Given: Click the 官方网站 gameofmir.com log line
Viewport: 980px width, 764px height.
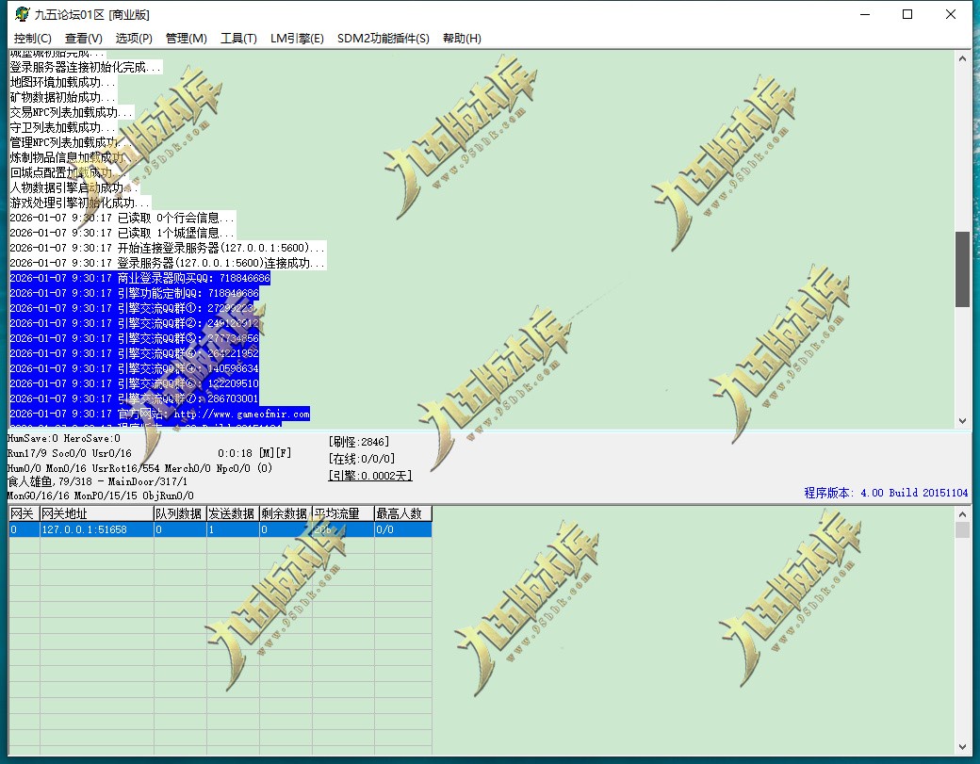Looking at the screenshot, I should (159, 414).
